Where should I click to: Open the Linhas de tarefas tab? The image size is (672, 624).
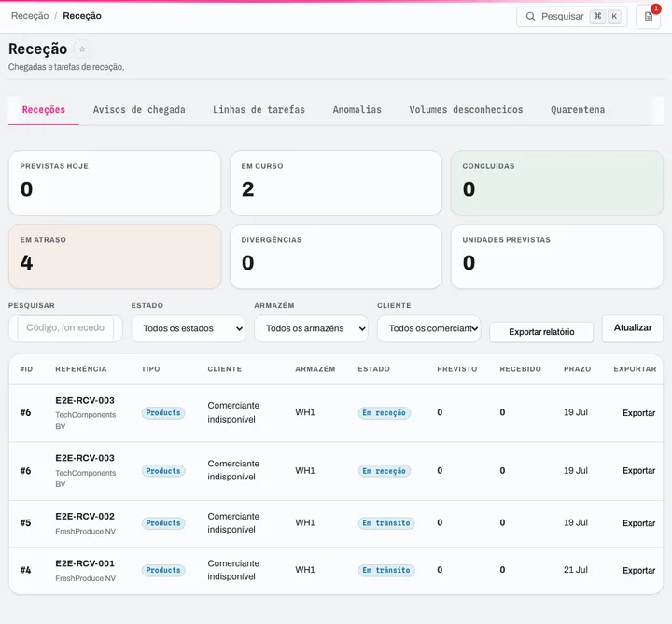[x=259, y=110]
